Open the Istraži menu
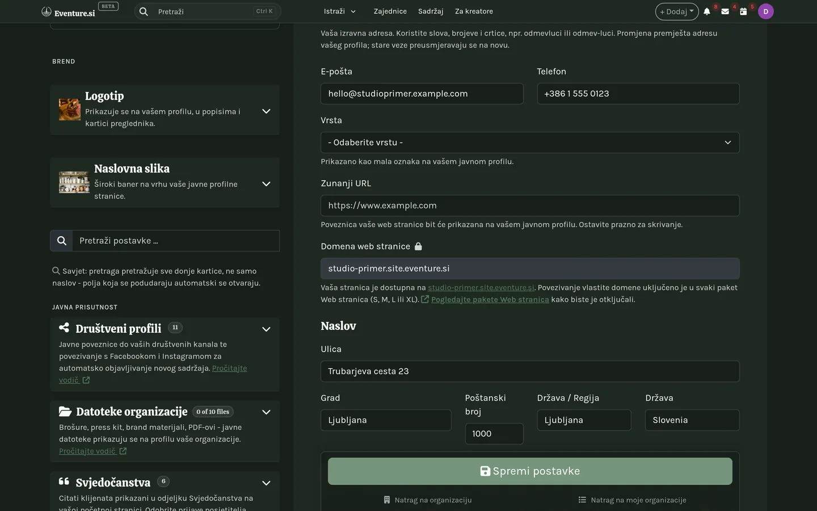 (340, 11)
